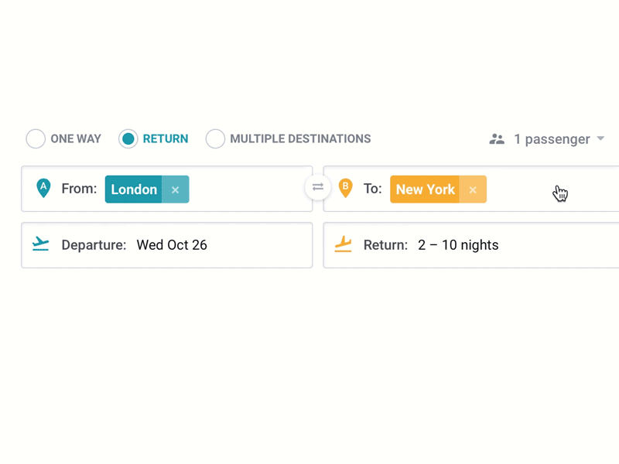Image resolution: width=619 pixels, height=464 pixels.
Task: Select the location marker B icon
Action: [x=345, y=187]
